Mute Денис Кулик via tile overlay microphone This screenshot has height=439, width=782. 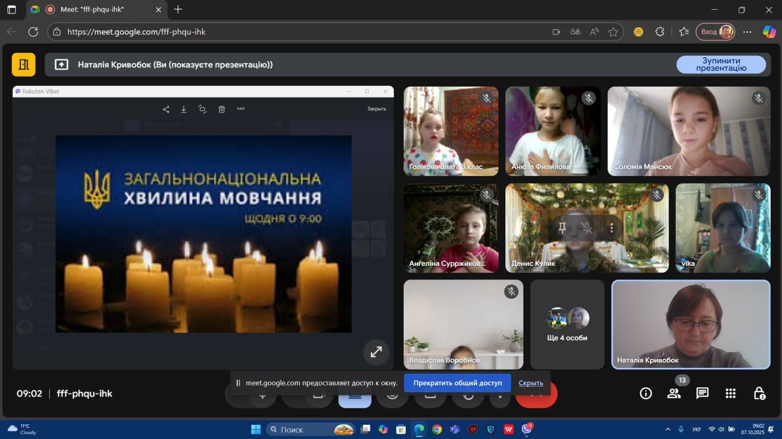(586, 228)
